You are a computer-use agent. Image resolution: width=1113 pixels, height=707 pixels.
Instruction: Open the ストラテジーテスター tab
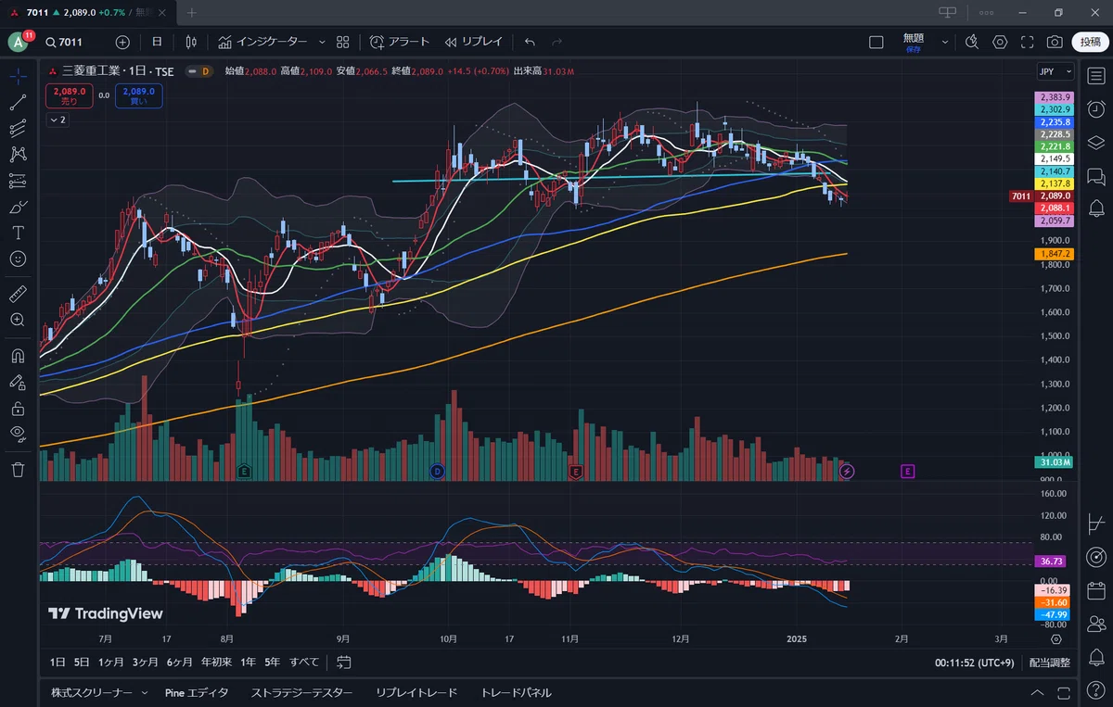click(301, 693)
